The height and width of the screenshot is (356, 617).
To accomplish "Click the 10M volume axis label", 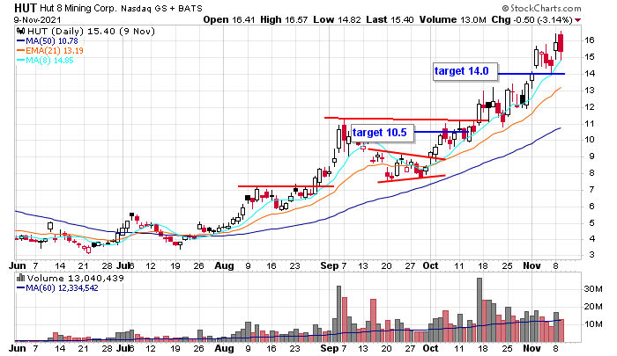I will (593, 324).
